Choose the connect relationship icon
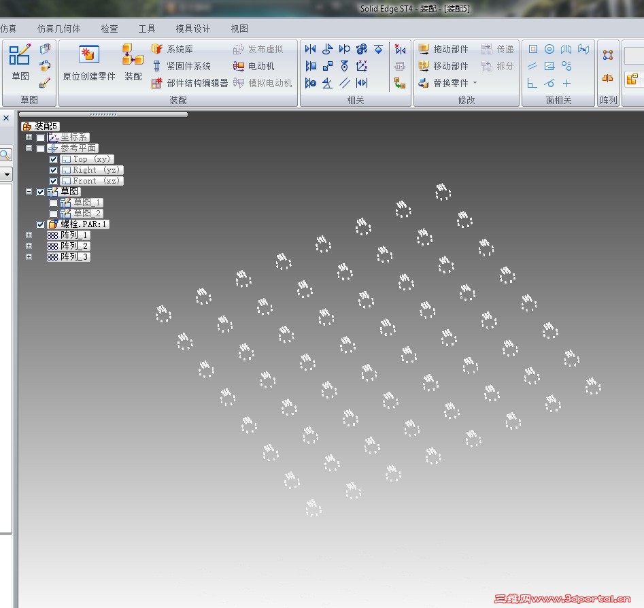Image resolution: width=644 pixels, height=608 pixels. click(x=327, y=66)
